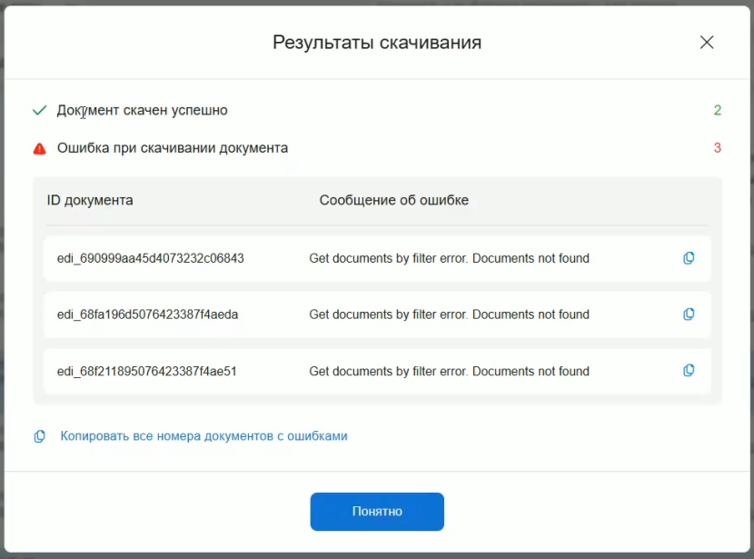Click the Документ скачен успешно label
Image resolution: width=754 pixels, height=559 pixels.
tap(142, 110)
